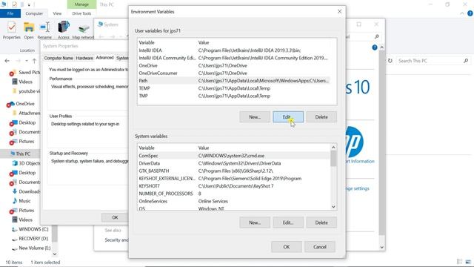Image resolution: width=474 pixels, height=267 pixels.
Task: Click the Properties icon in File Explorer ribbon
Action: pyautogui.click(x=12, y=30)
